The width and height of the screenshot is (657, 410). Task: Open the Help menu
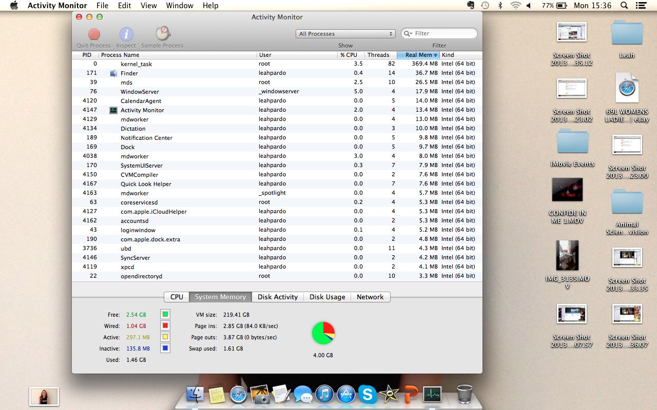(x=210, y=6)
